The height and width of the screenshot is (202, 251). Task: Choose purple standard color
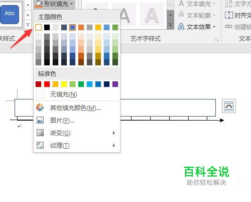click(115, 84)
